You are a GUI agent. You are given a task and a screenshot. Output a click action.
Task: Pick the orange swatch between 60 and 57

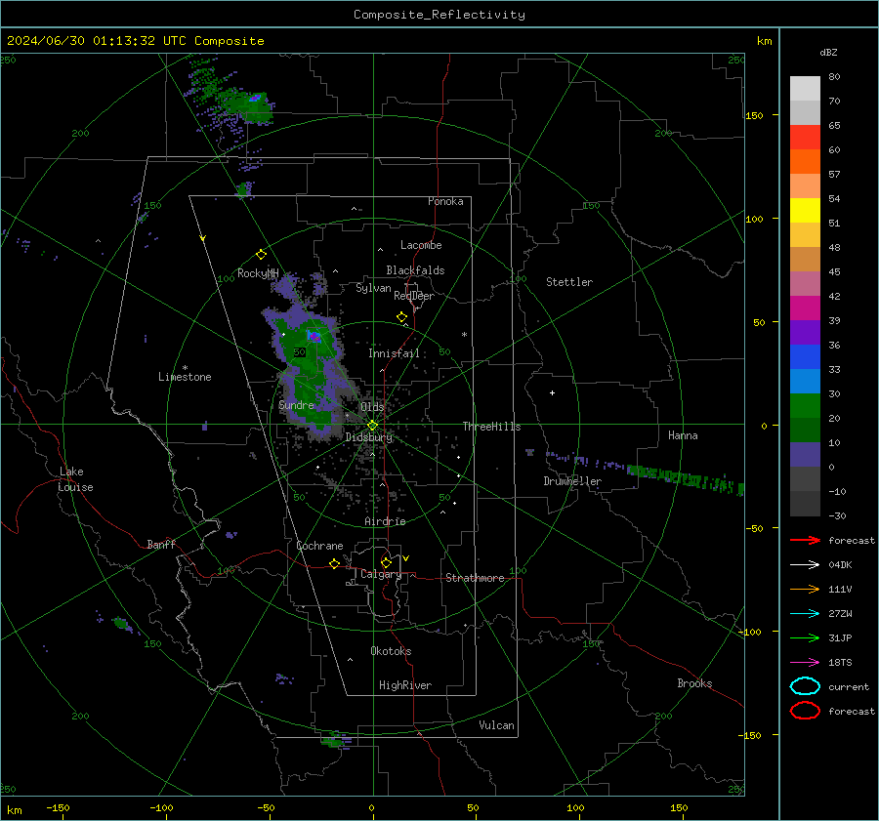point(805,162)
